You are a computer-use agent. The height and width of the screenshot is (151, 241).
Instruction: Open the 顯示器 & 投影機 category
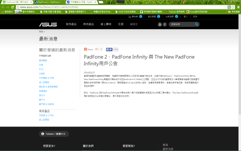(46, 104)
